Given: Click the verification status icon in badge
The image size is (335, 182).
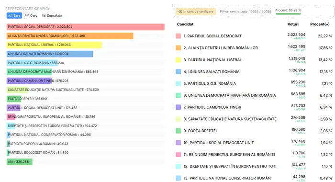Looking at the screenshot, I should click(x=180, y=11).
